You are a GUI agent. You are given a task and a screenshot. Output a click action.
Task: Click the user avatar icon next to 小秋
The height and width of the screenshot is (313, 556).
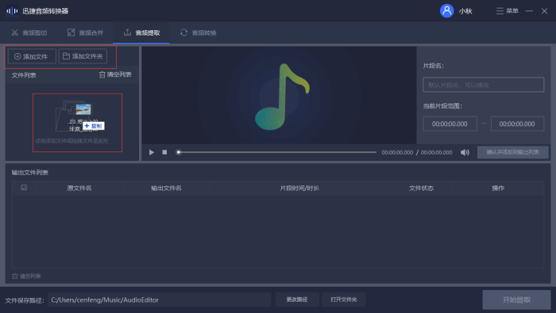click(x=446, y=11)
